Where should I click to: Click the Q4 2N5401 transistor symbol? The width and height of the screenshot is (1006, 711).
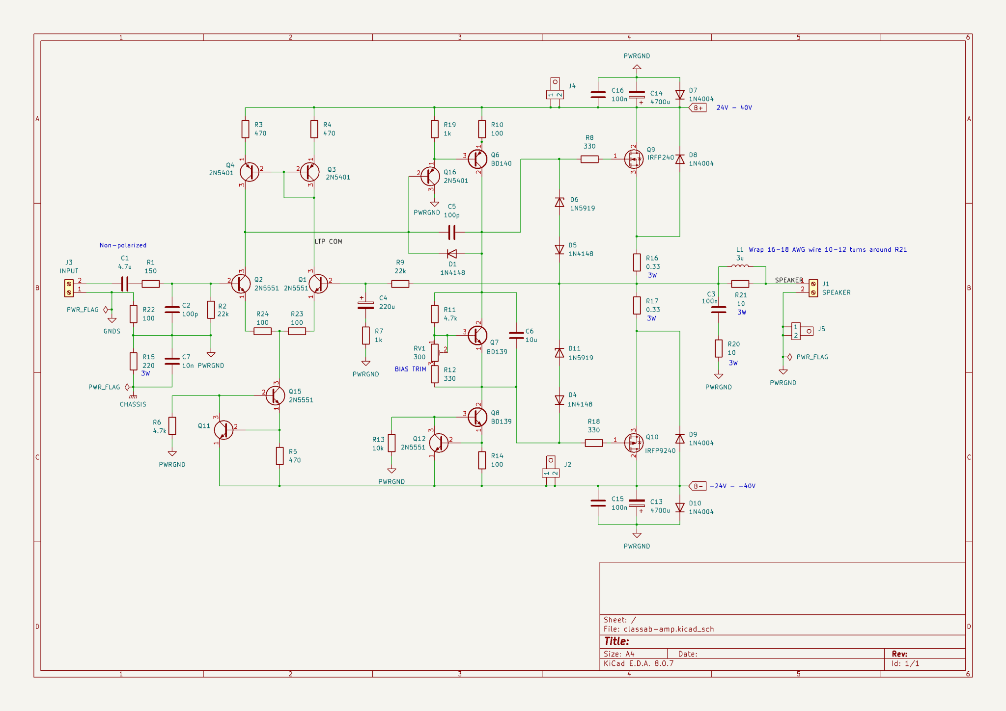[x=249, y=172]
